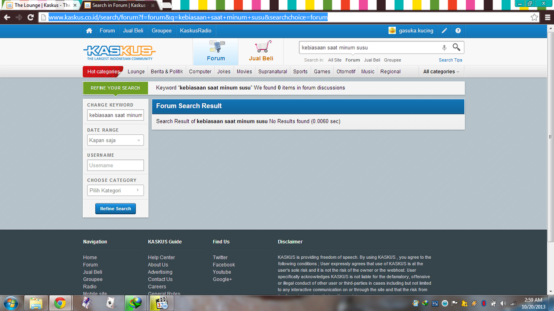Go to Movies category
The image size is (554, 311).
click(x=244, y=72)
